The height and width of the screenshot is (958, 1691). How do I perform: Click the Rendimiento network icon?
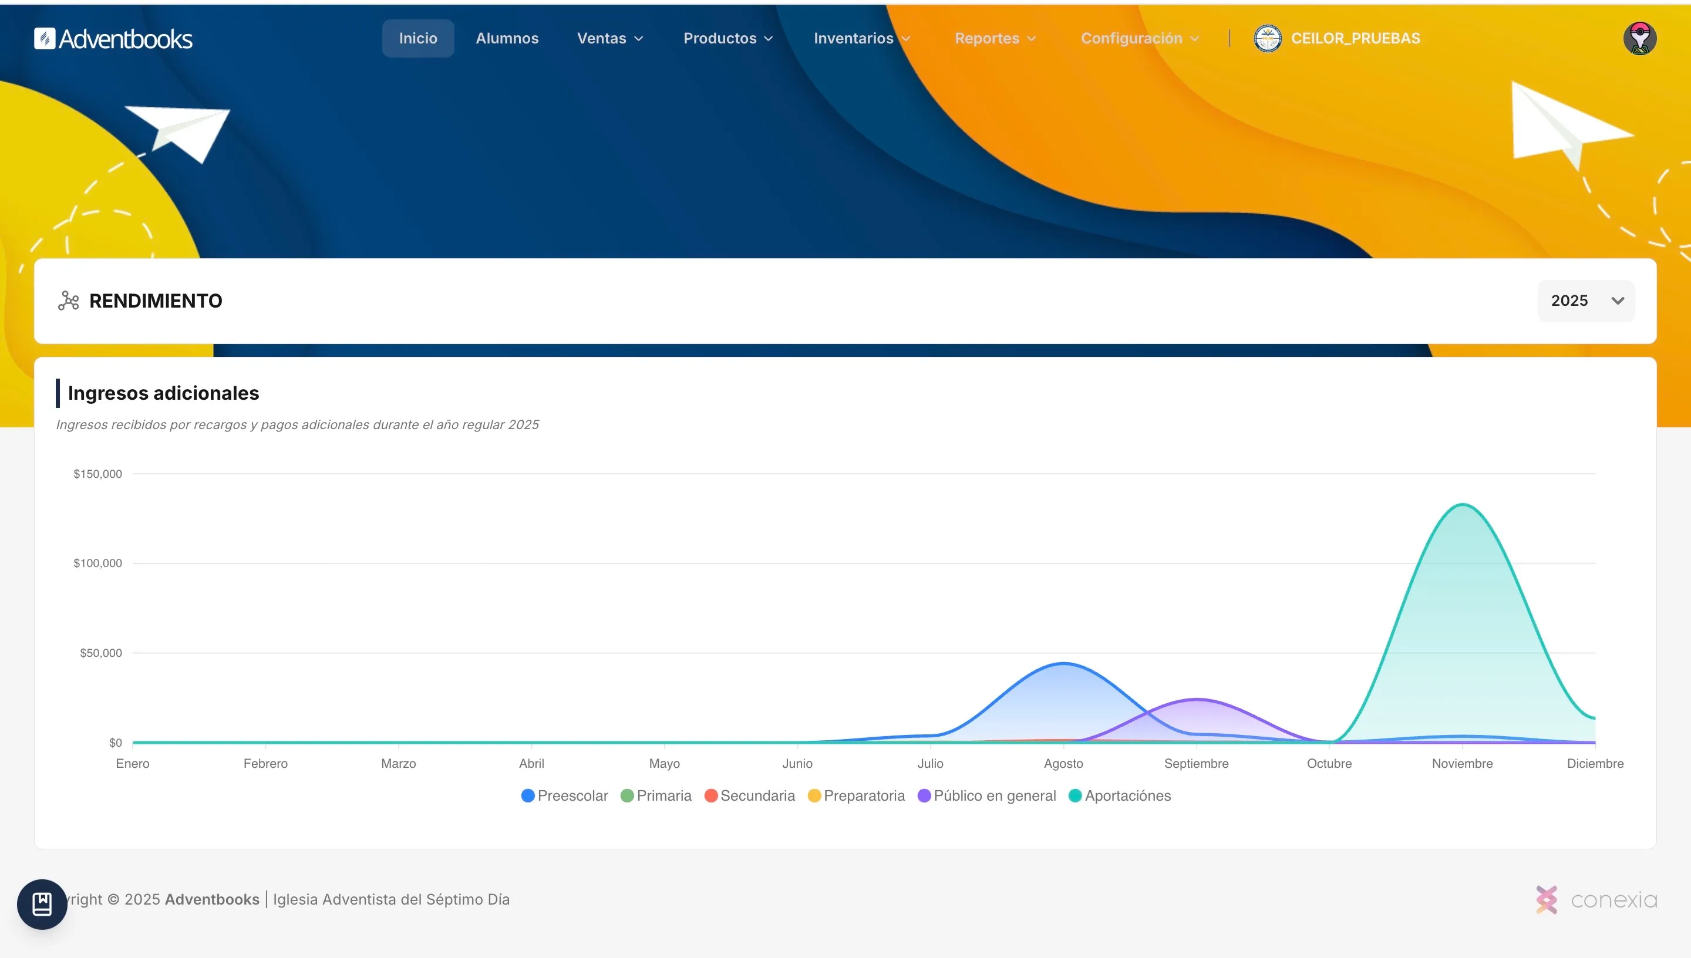[69, 301]
